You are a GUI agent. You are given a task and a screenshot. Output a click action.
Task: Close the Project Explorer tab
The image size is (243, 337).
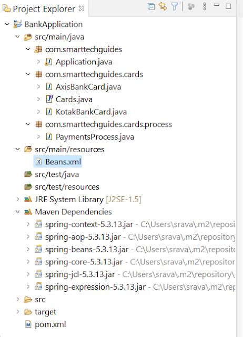pos(82,8)
